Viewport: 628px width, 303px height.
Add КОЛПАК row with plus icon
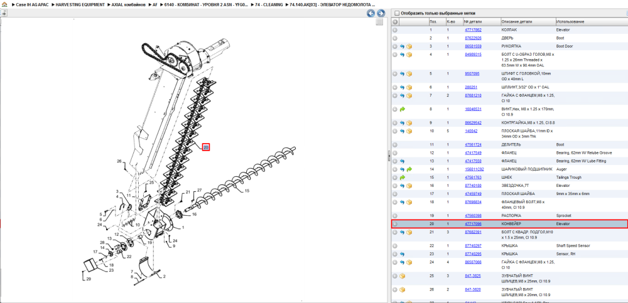(x=395, y=30)
